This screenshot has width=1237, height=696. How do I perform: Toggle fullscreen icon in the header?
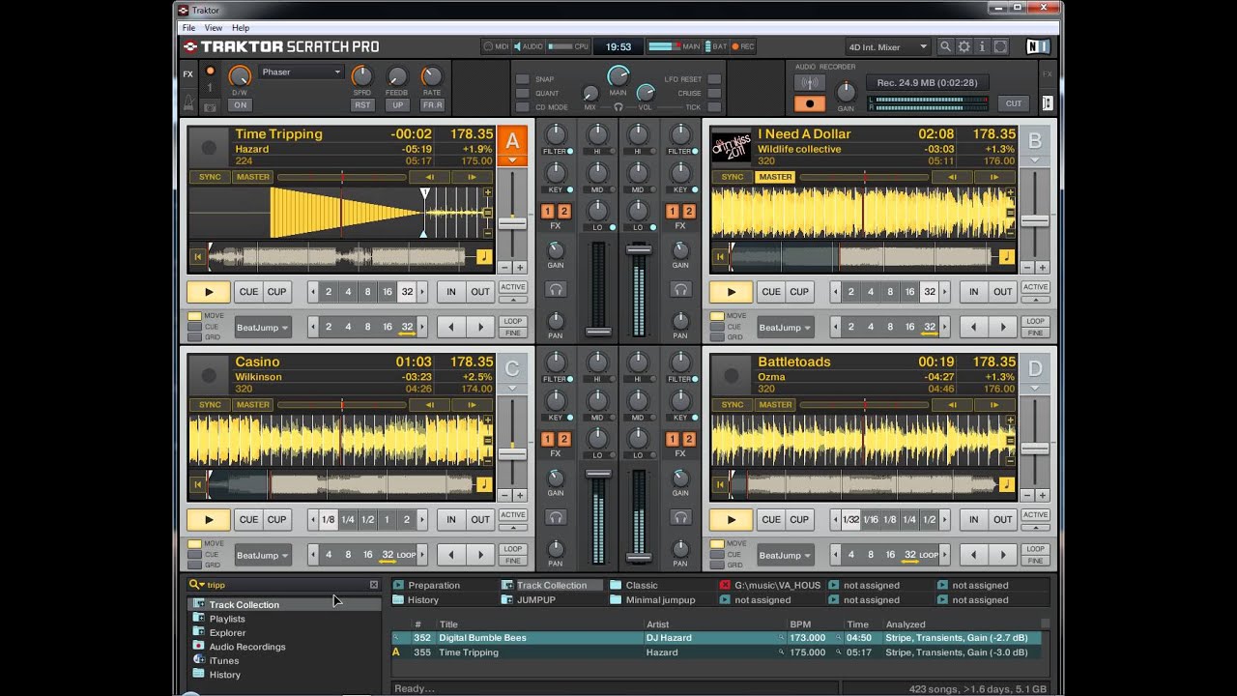(1001, 46)
